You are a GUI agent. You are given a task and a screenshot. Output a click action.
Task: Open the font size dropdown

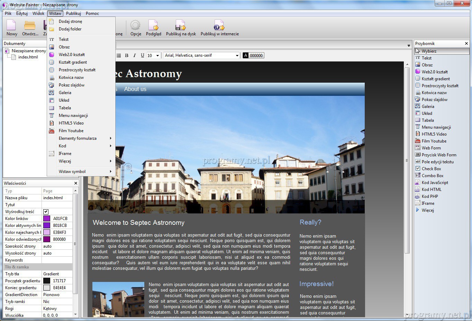[157, 55]
